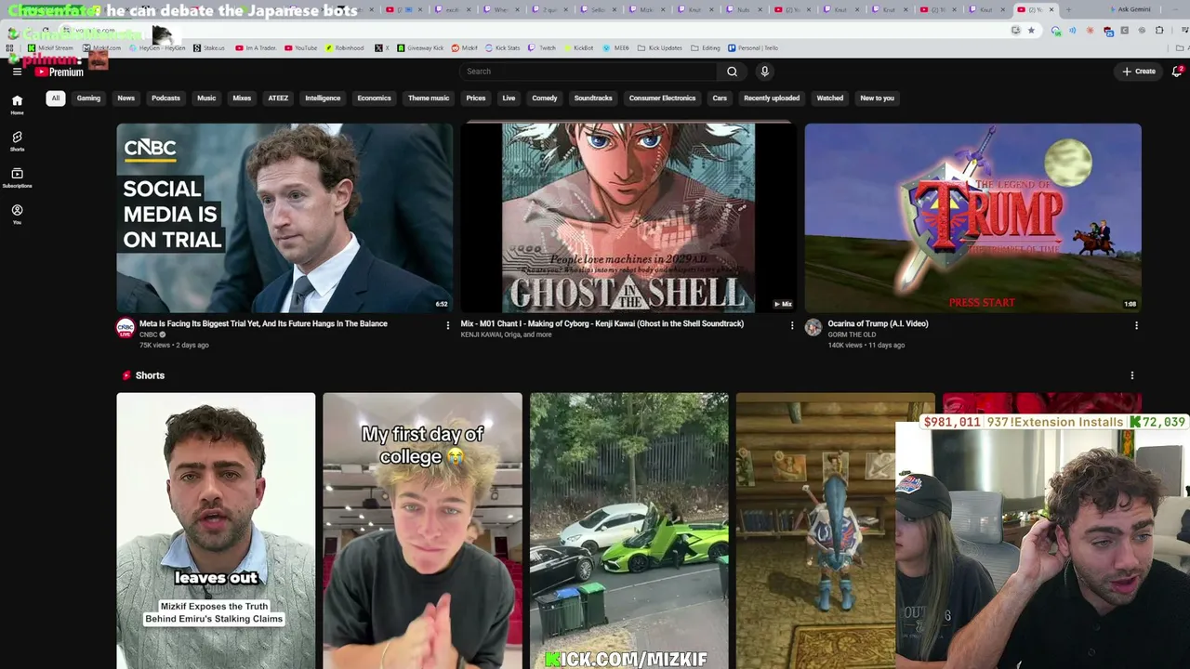The image size is (1190, 669).
Task: Start voice search with the microphone icon
Action: pyautogui.click(x=764, y=72)
